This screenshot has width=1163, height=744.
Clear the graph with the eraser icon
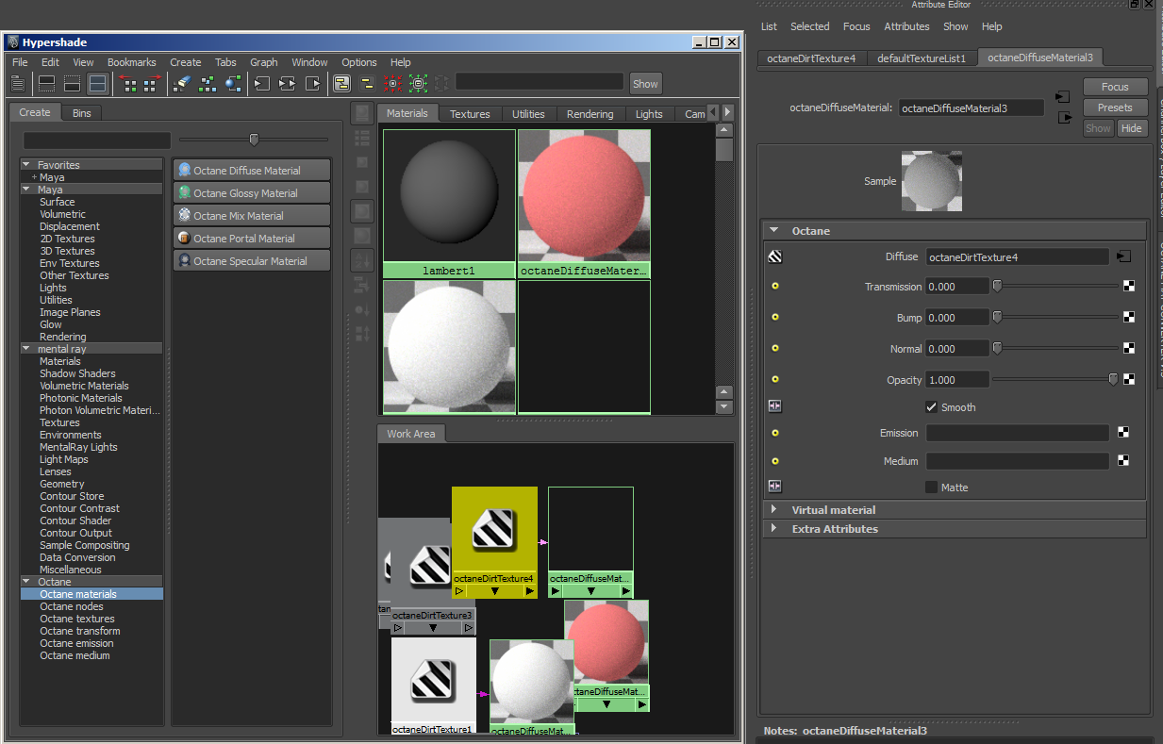coord(183,84)
